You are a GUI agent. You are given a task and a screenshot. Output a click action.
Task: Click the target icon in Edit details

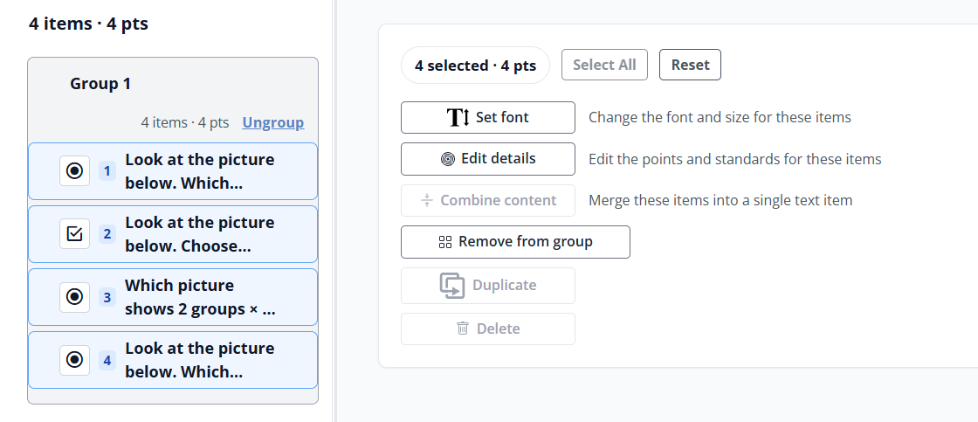[x=448, y=159]
